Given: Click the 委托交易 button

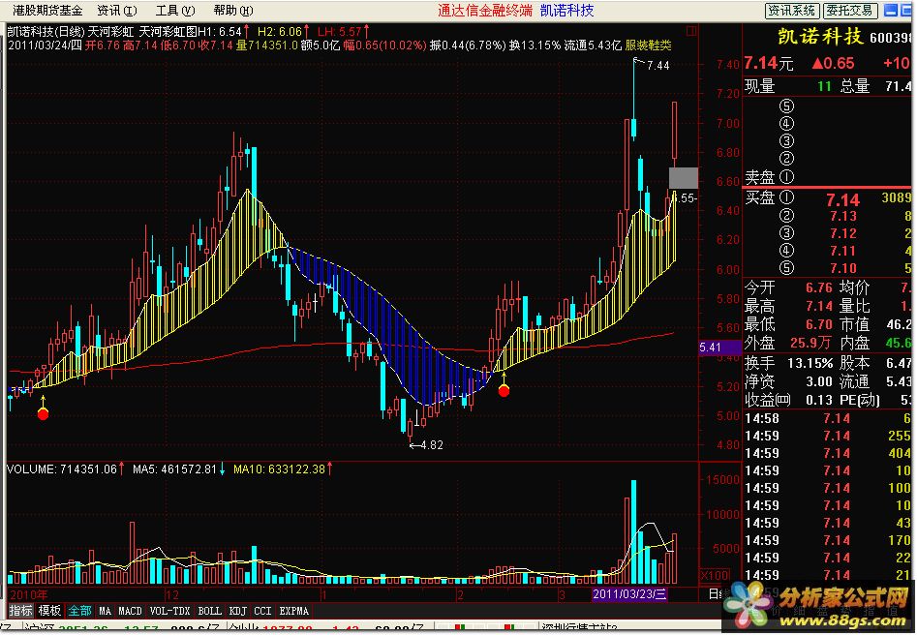Looking at the screenshot, I should pos(850,11).
